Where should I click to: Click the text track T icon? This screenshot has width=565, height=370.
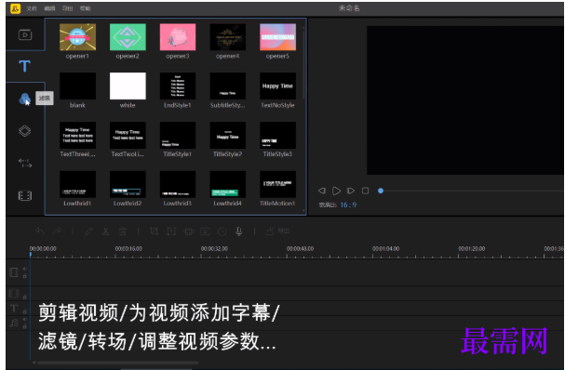(14, 309)
